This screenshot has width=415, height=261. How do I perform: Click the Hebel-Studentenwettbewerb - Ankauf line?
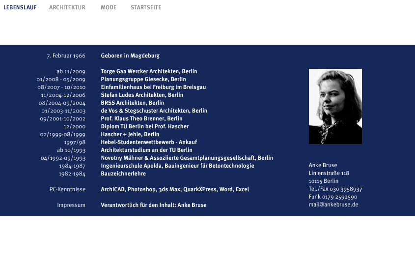(142, 142)
